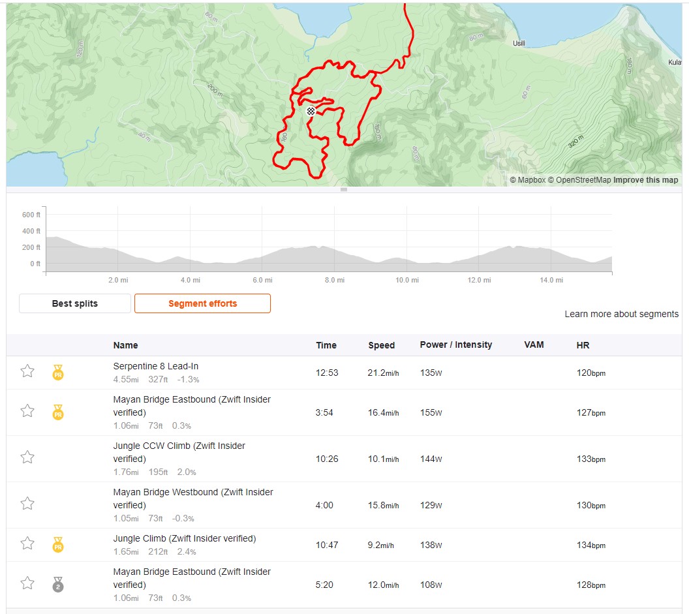Click the PR medal beside the 3:54 Mayan Bridge Eastbound effort
This screenshot has height=614, width=689.
coord(58,412)
